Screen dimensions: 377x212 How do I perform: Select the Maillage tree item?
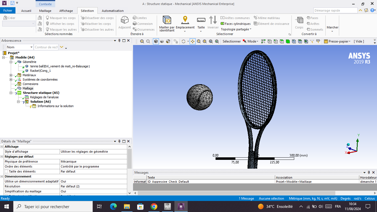click(28, 88)
